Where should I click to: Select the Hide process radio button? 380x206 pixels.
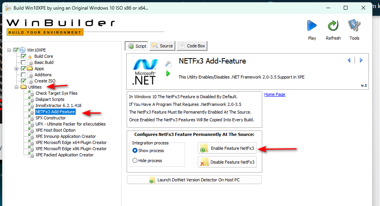135,160
